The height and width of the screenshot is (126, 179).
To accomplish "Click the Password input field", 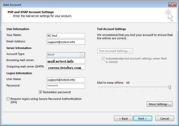I will pos(66,86).
